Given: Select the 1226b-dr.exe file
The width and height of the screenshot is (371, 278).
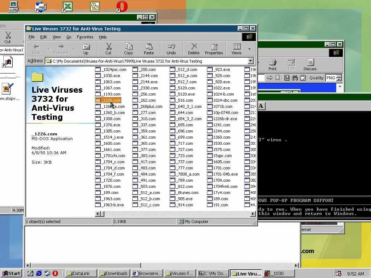Looking at the screenshot, I should [x=222, y=119].
